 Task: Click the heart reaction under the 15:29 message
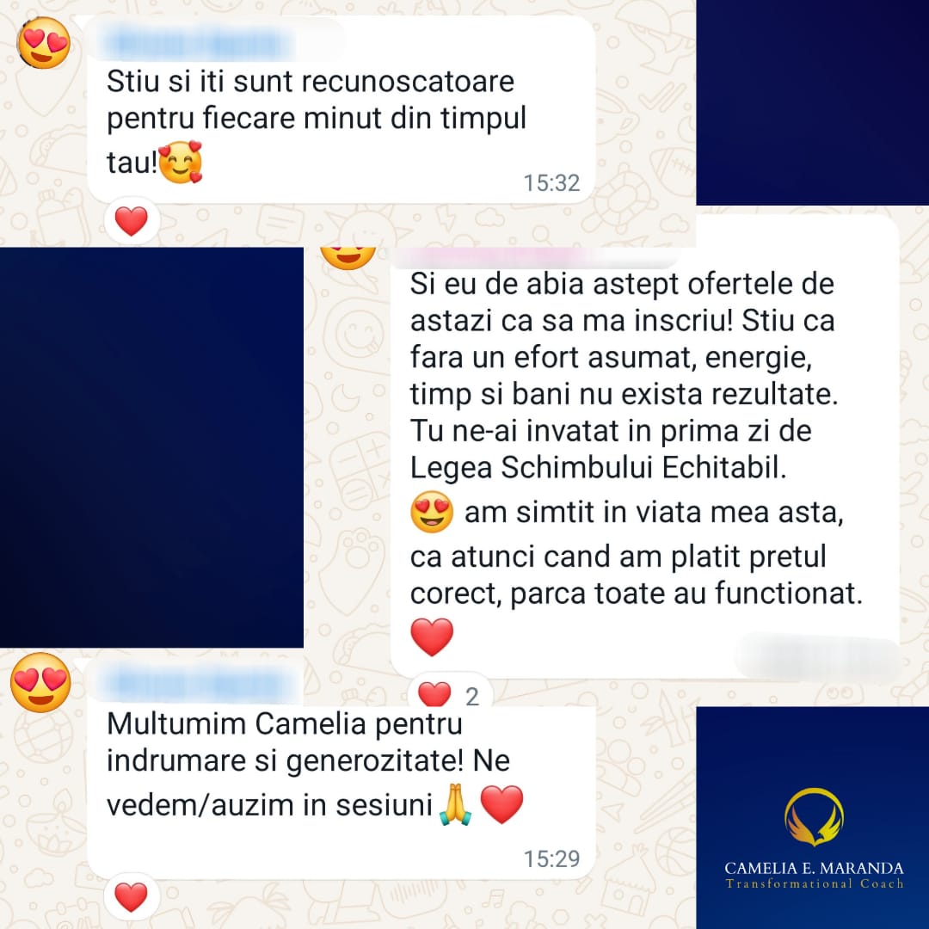pos(131,896)
